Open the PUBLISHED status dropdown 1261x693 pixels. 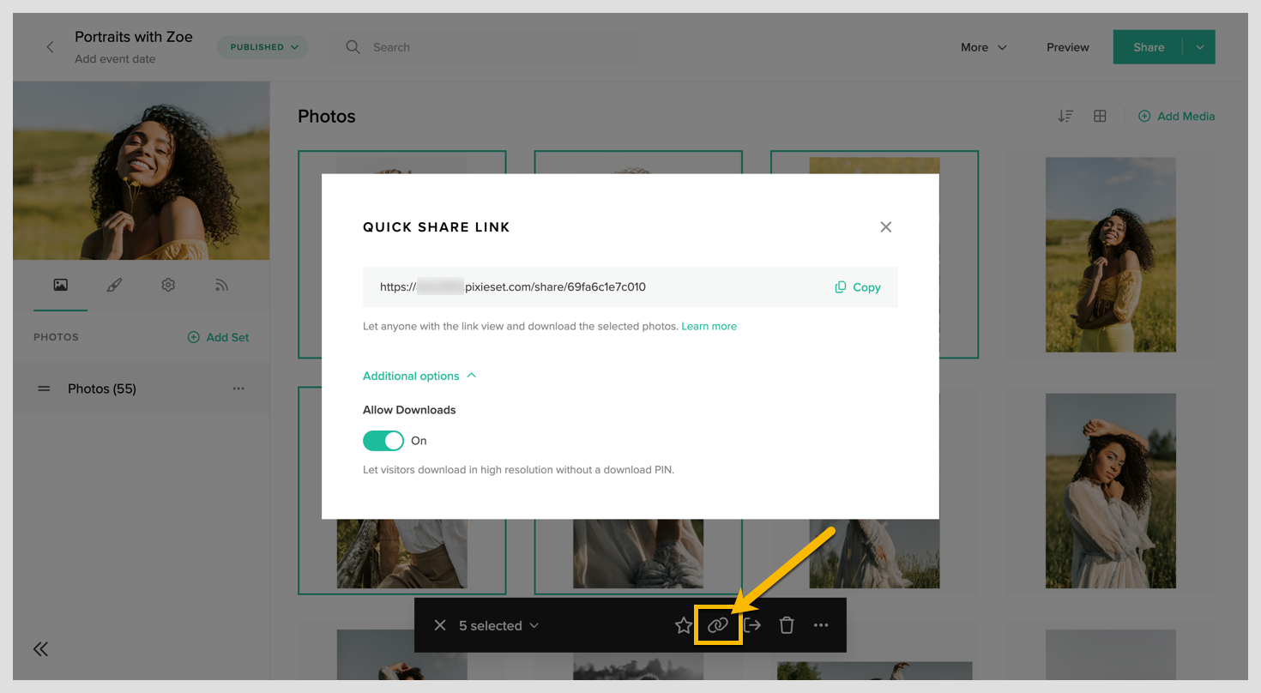click(x=262, y=47)
